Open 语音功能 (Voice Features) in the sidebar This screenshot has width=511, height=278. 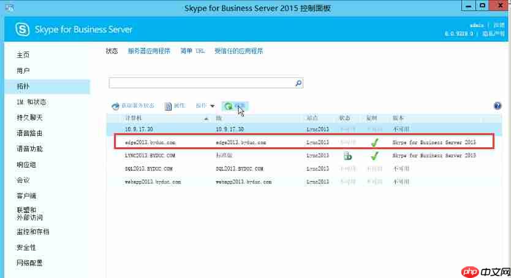coord(29,149)
